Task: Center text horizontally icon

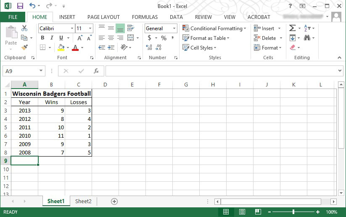Action: (x=111, y=38)
